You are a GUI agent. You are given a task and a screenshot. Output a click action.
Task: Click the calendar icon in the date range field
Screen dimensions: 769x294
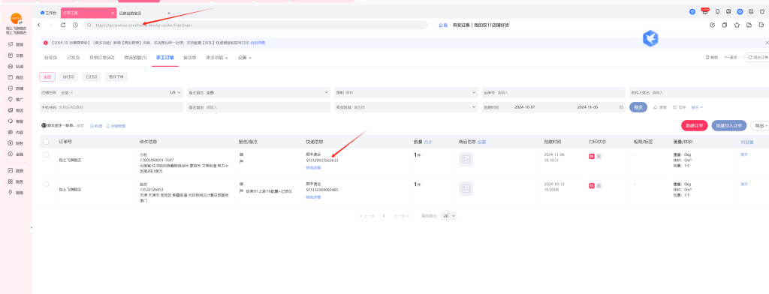[621, 106]
